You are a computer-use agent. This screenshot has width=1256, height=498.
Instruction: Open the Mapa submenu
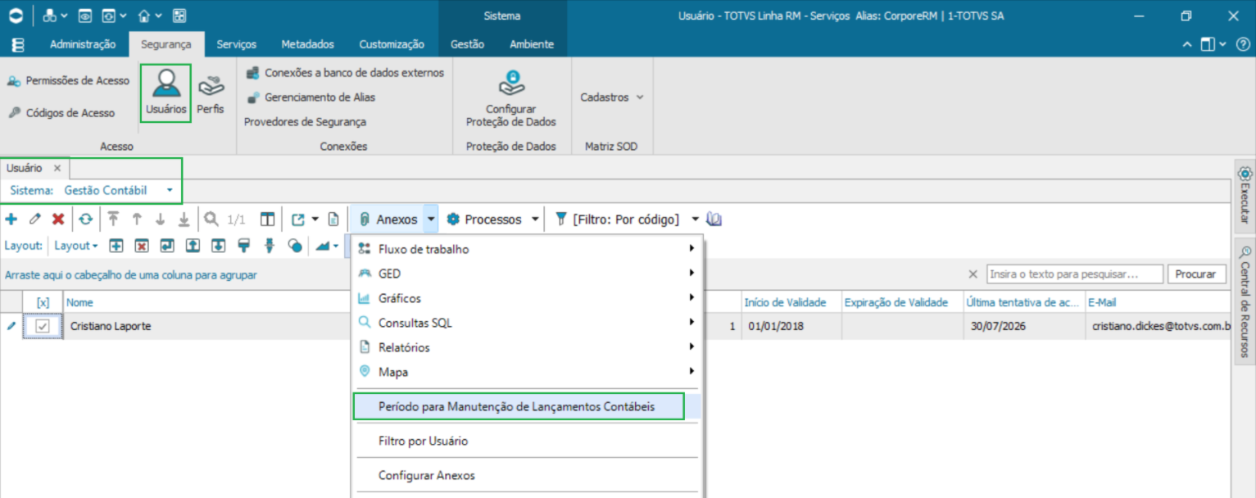(526, 372)
